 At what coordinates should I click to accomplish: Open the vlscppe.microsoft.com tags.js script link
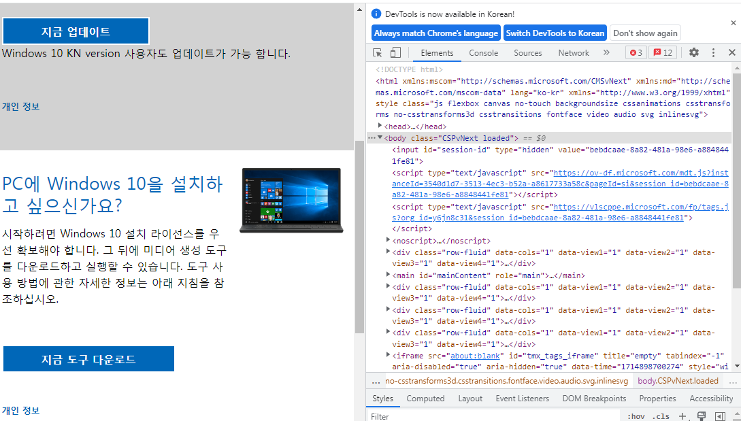560,212
